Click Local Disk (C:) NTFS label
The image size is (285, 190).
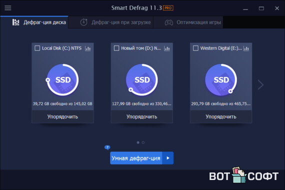click(x=62, y=48)
